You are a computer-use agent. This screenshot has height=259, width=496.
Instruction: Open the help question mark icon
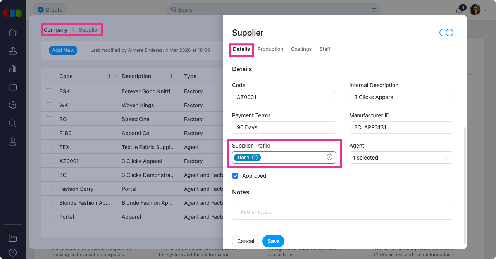[x=13, y=252]
